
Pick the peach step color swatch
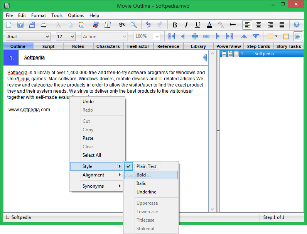pyautogui.click(x=270, y=36)
